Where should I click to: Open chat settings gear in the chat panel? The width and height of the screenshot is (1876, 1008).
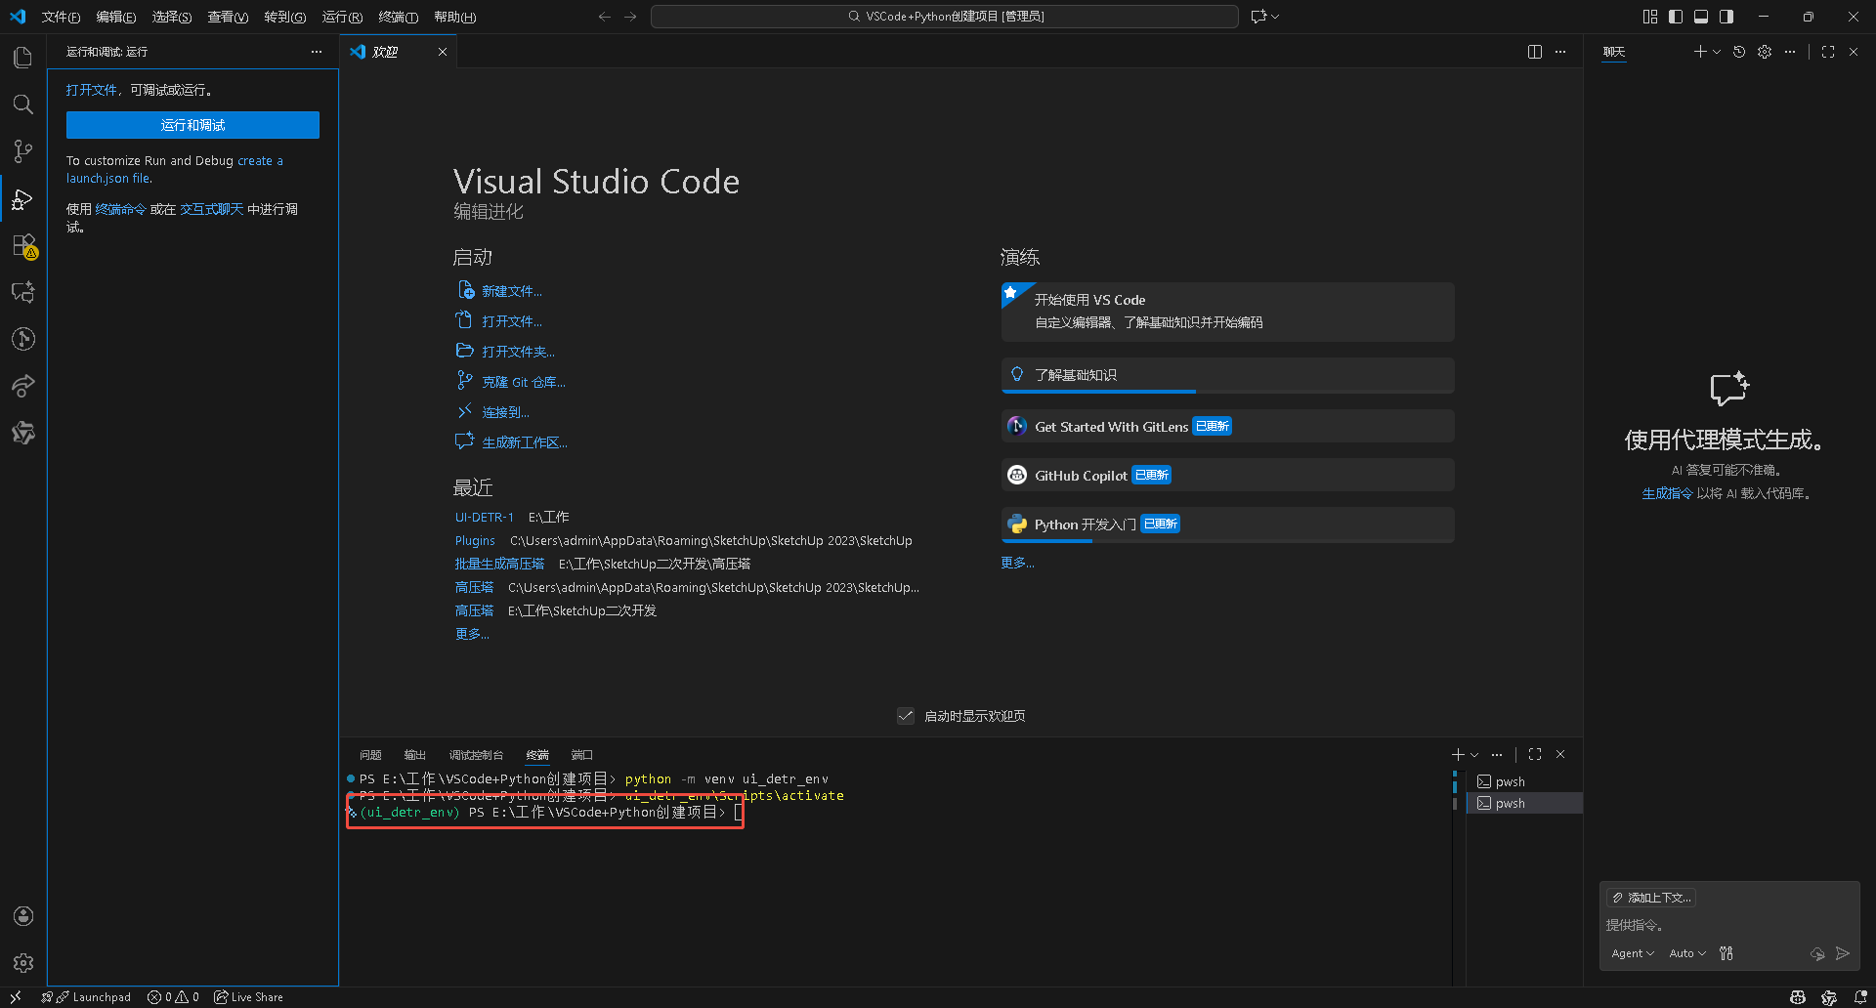click(x=1765, y=52)
